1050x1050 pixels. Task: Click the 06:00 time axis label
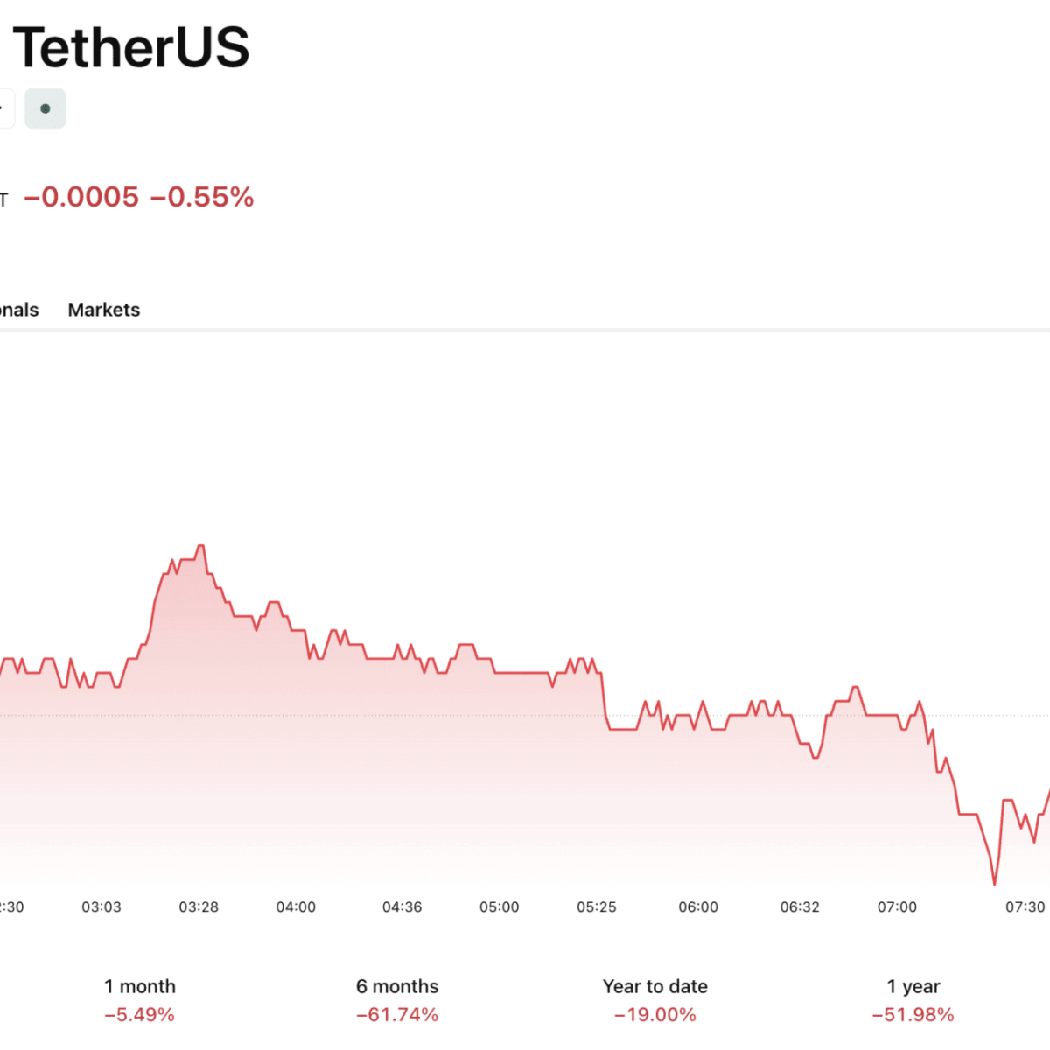point(698,906)
